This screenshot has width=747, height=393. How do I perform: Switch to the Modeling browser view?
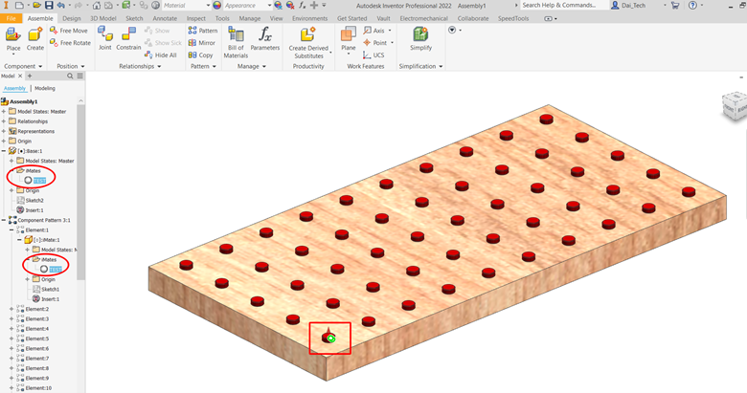45,89
